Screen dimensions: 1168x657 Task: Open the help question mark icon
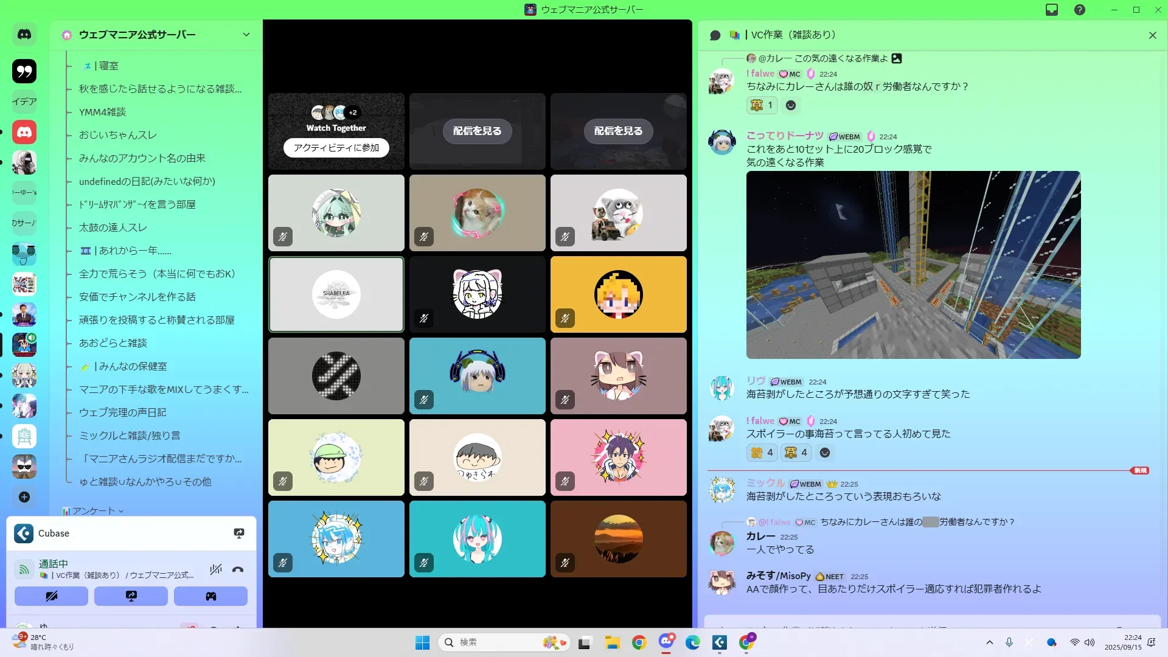coord(1080,10)
